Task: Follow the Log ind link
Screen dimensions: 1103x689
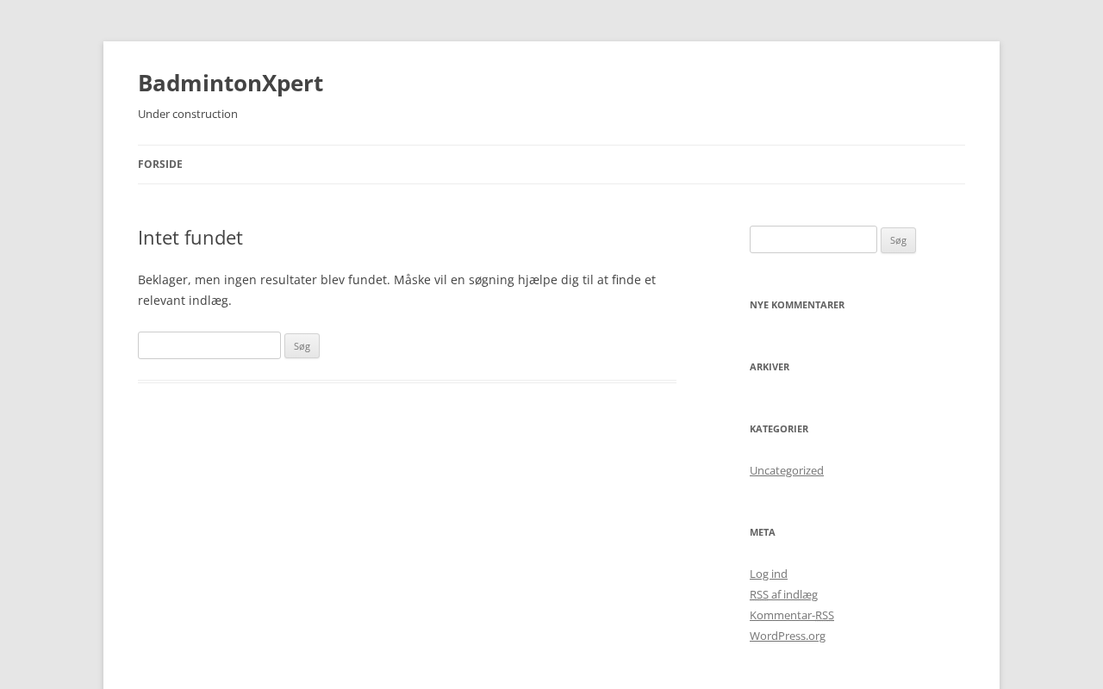Action: 768,574
